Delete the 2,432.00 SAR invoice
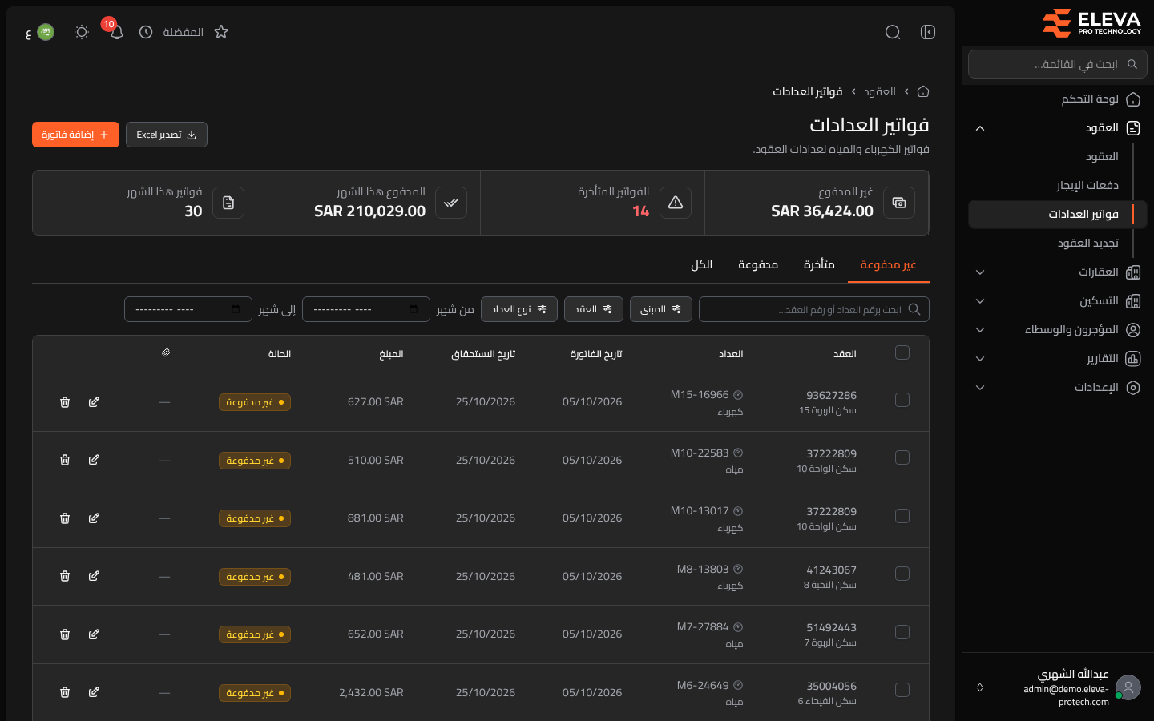The width and height of the screenshot is (1154, 721). [65, 692]
